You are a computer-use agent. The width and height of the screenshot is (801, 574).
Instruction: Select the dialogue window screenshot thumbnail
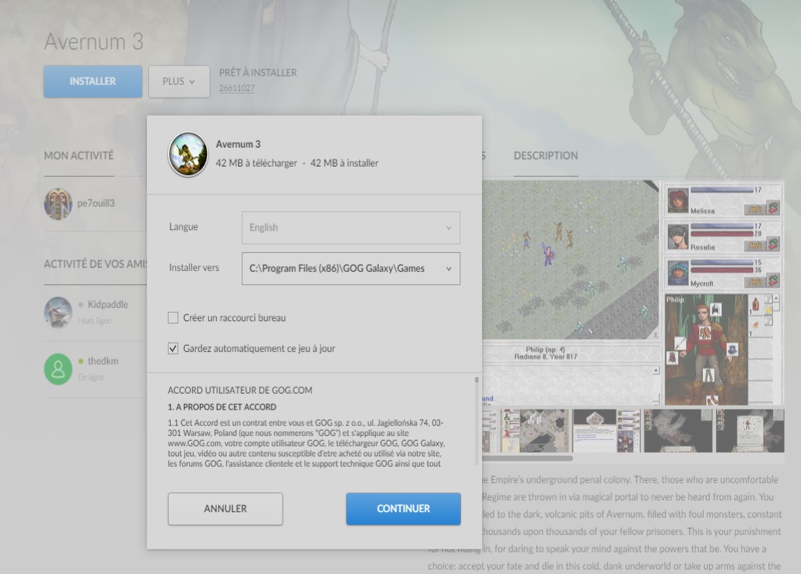[607, 430]
